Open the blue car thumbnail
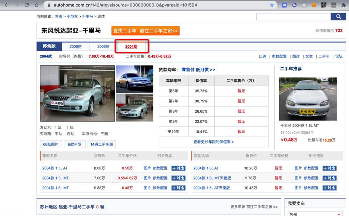Image resolution: width=349 pixels, height=216 pixels. point(135,79)
